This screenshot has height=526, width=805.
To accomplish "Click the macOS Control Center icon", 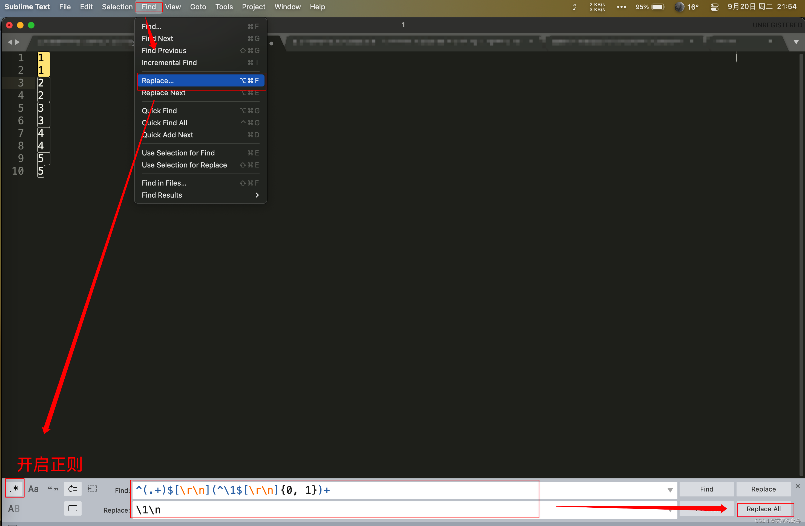I will point(715,7).
